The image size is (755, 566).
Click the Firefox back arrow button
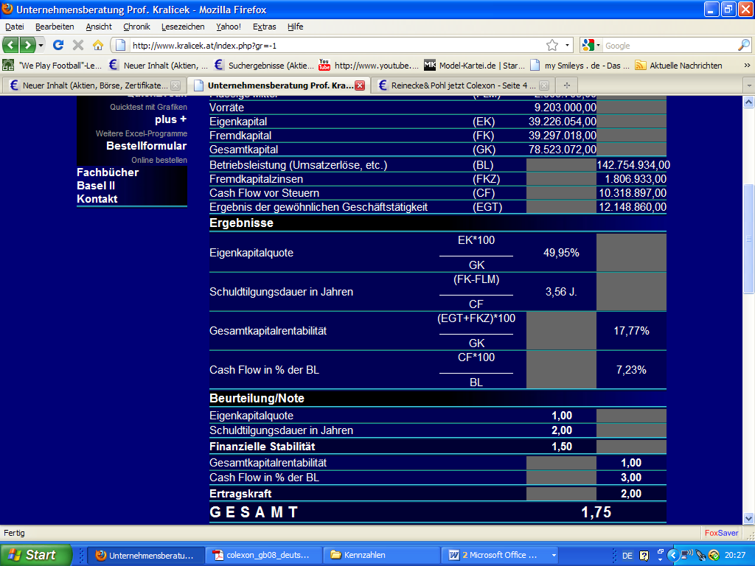11,45
